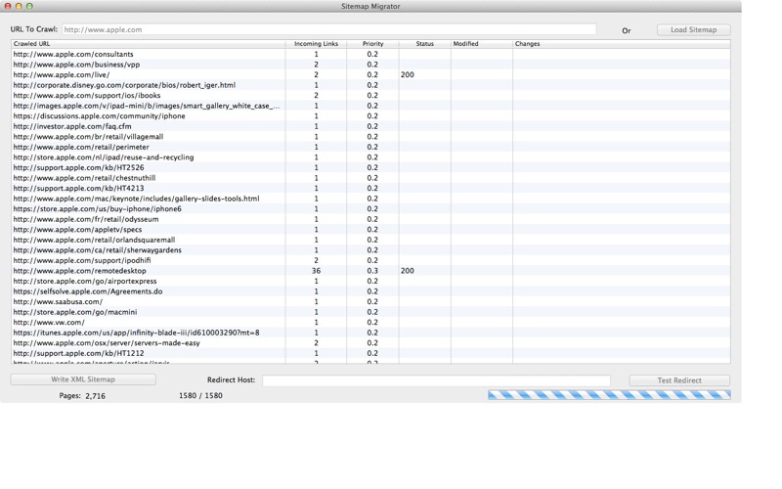Image resolution: width=782 pixels, height=489 pixels.
Task: Click the 1580 / 1580 progress counter
Action: click(200, 396)
